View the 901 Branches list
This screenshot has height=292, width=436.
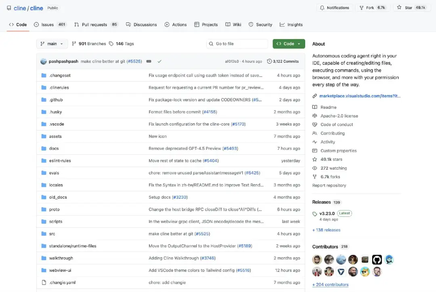tap(89, 44)
